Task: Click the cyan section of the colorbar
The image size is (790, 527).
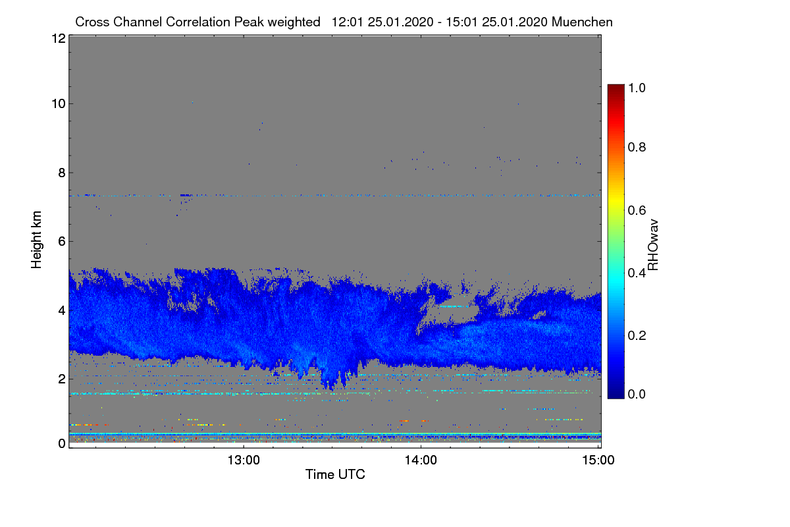Action: click(615, 280)
